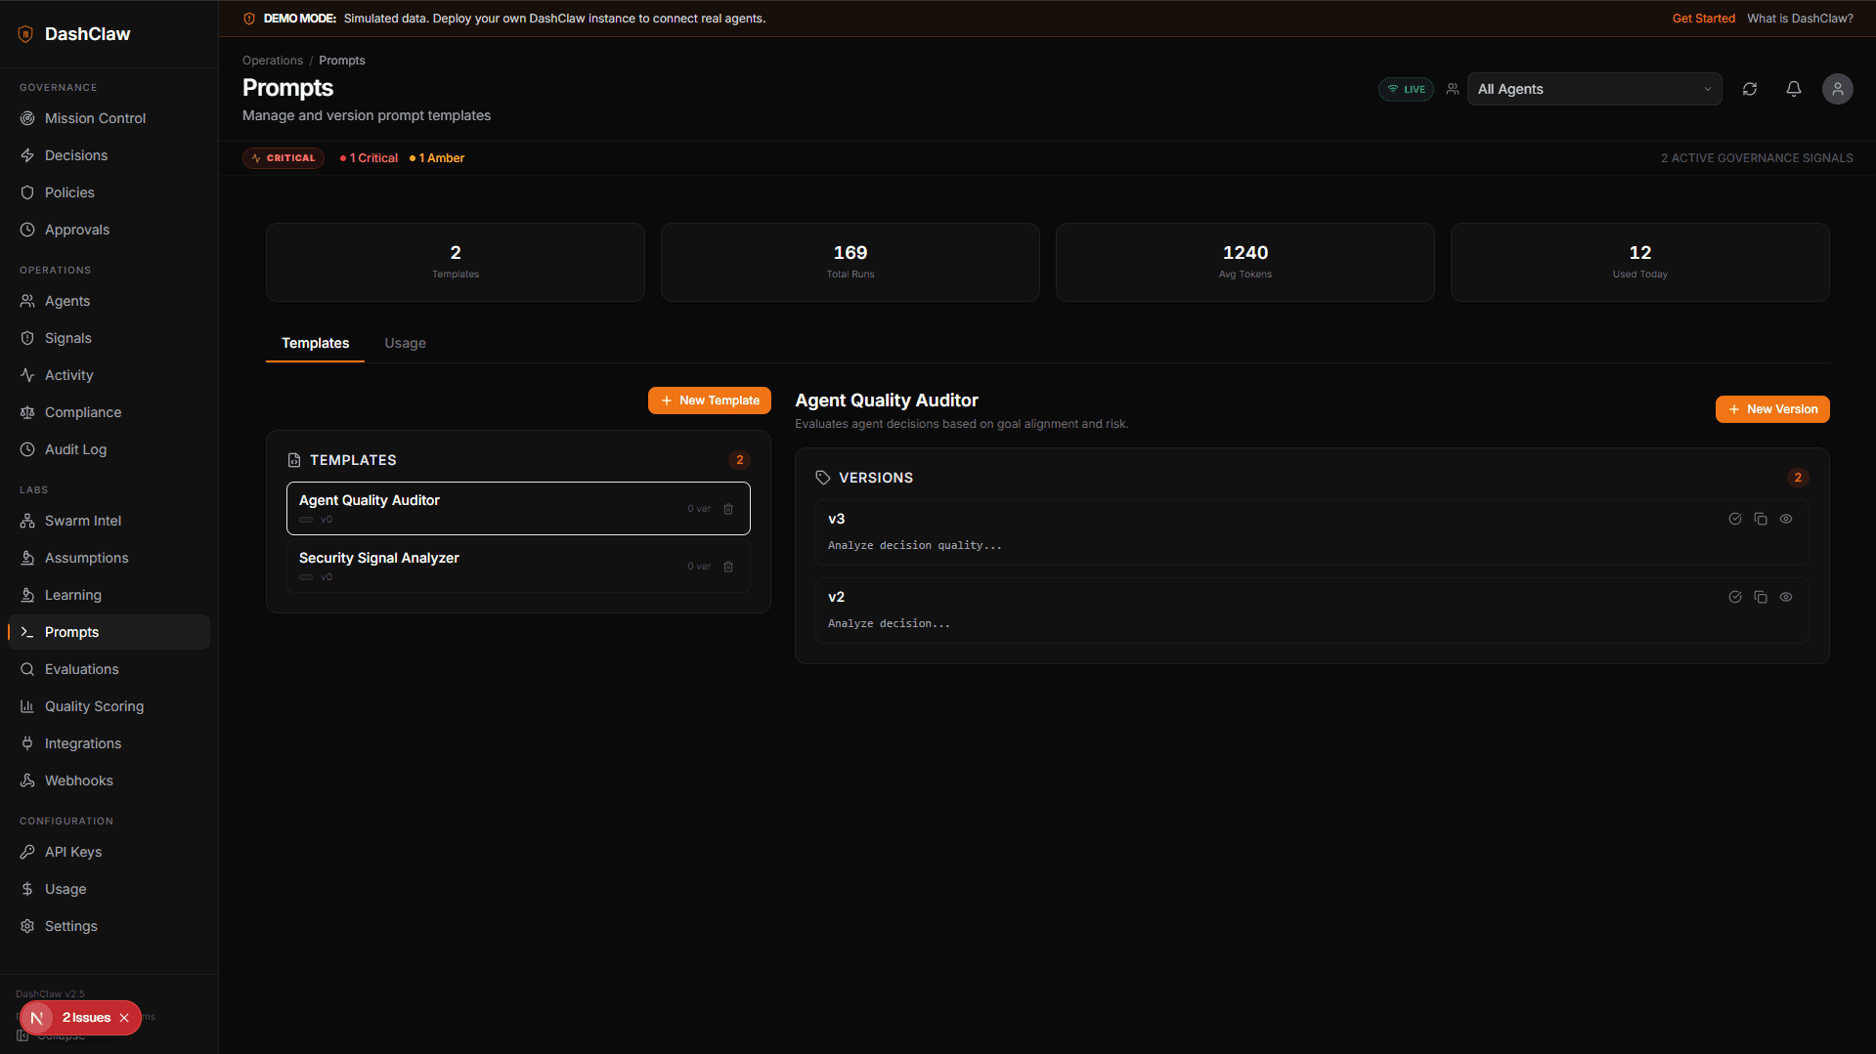Copy the v3 version content

[x=1762, y=519]
